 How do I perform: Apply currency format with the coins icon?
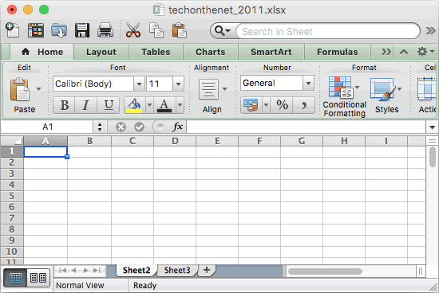pyautogui.click(x=251, y=105)
